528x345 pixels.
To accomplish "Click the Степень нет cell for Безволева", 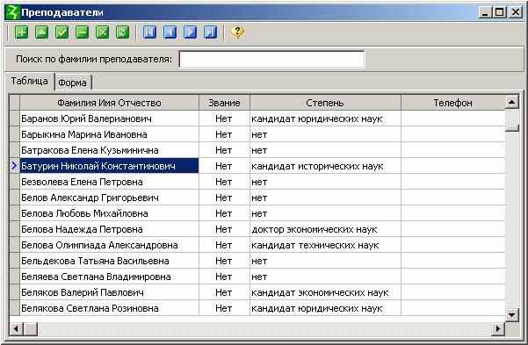I will click(x=325, y=182).
